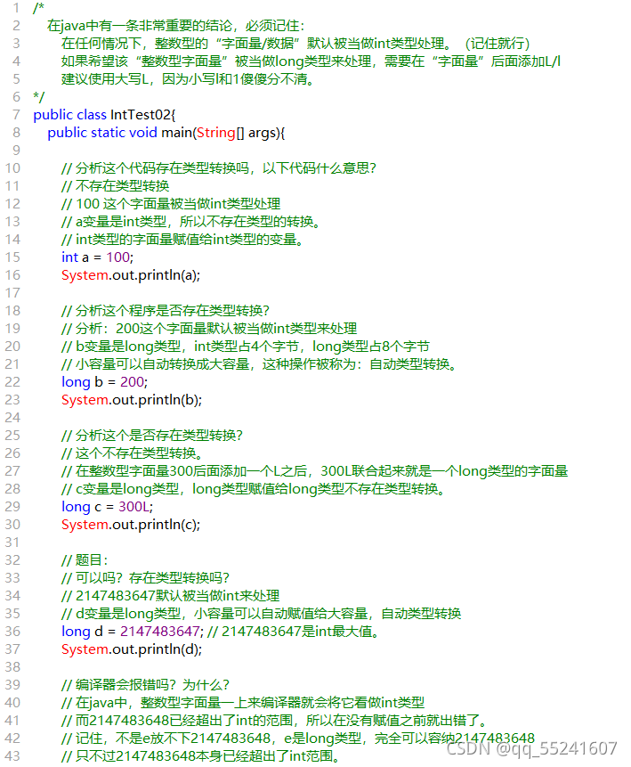Click 'System.out.println(b);'
This screenshot has height=767, width=631.
(x=132, y=400)
